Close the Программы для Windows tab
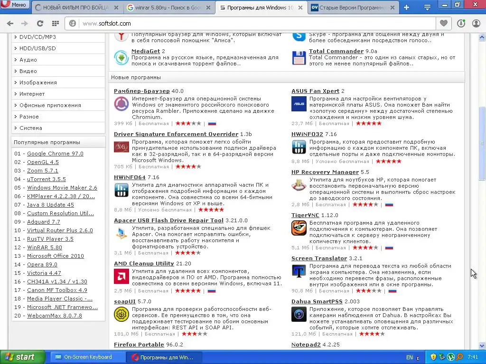 [300, 8]
